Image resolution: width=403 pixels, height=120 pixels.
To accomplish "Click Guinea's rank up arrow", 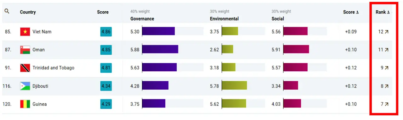I will (387, 104).
